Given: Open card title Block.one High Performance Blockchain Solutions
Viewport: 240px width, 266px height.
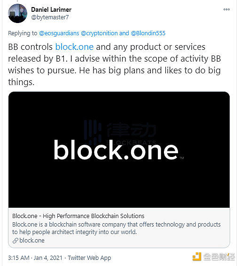Looking at the screenshot, I should click(x=78, y=216).
